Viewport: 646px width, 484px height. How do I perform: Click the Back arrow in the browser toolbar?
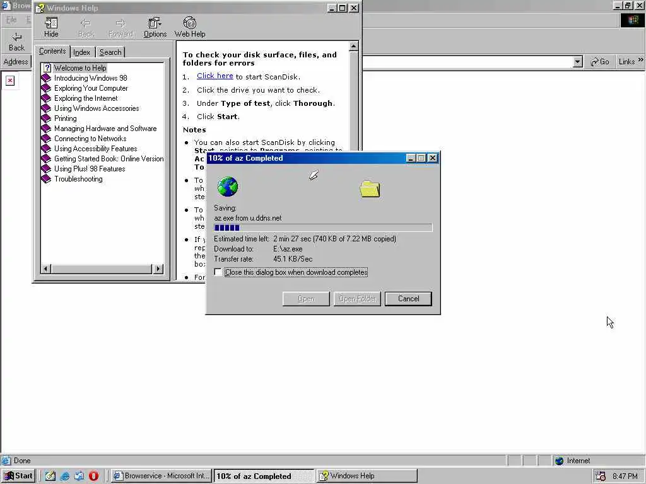[16, 37]
